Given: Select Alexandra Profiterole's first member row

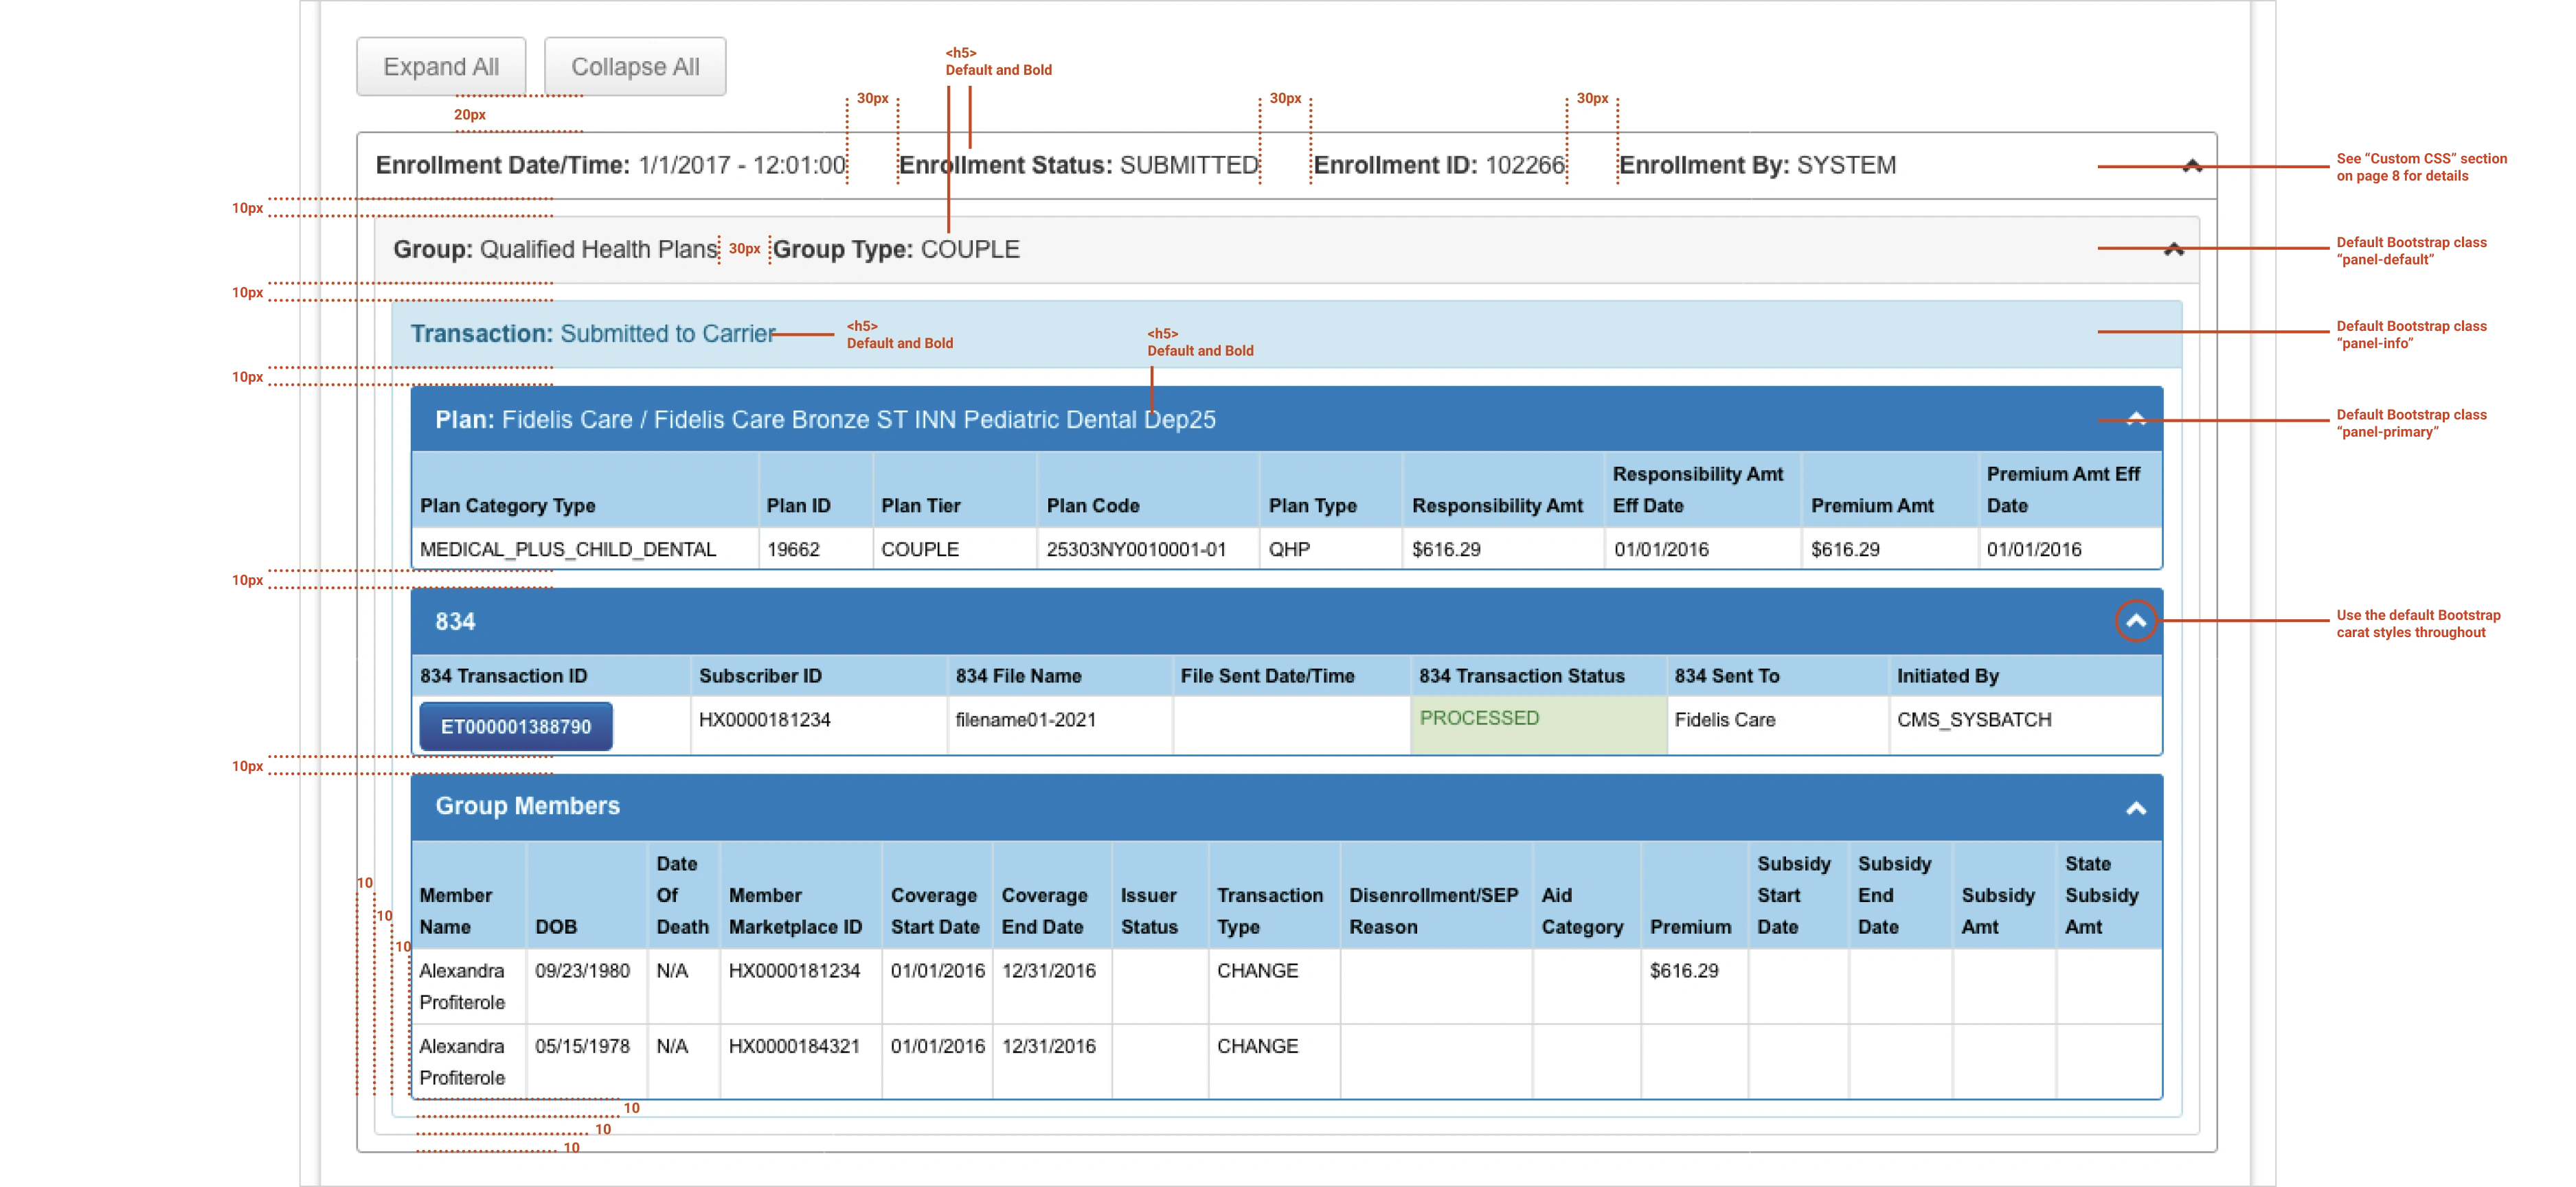Looking at the screenshot, I should coord(463,986).
